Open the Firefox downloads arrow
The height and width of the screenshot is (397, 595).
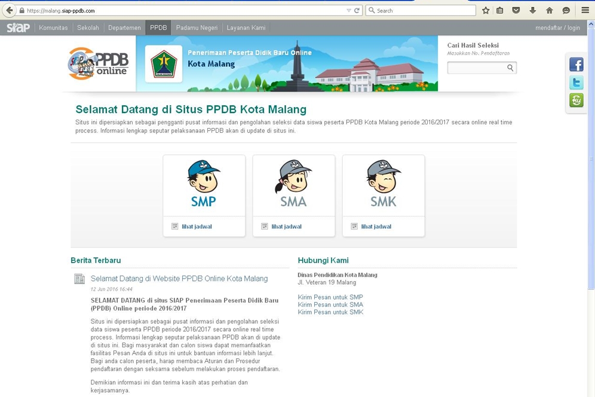click(533, 10)
